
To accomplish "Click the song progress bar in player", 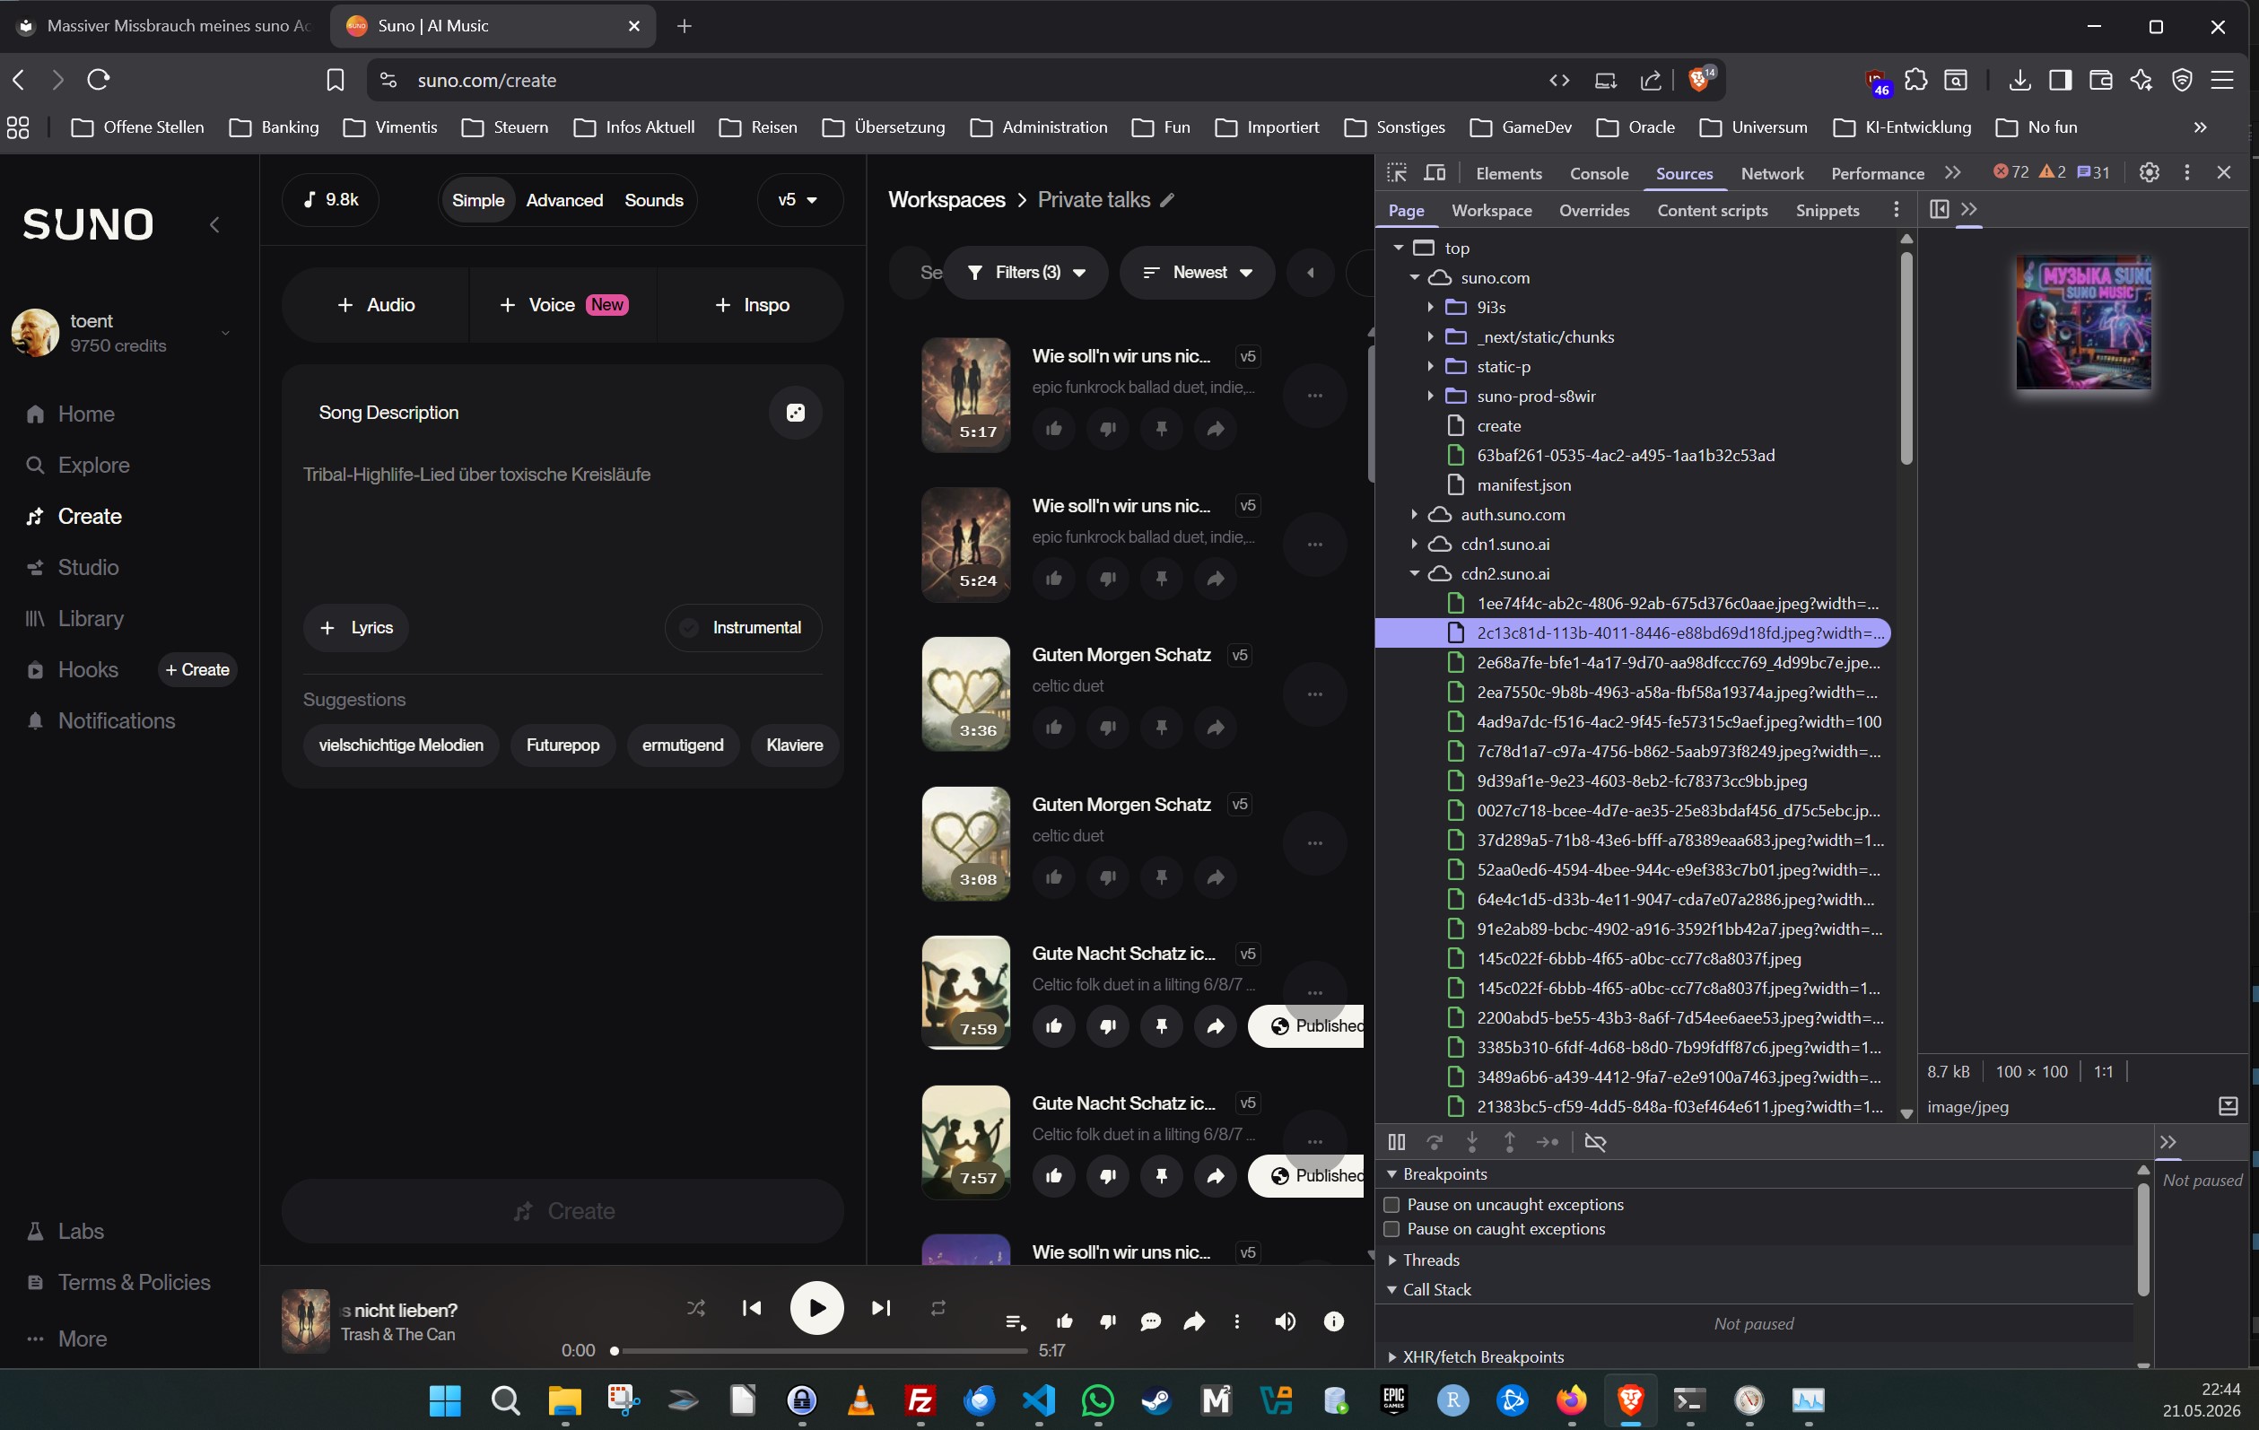I will point(821,1350).
